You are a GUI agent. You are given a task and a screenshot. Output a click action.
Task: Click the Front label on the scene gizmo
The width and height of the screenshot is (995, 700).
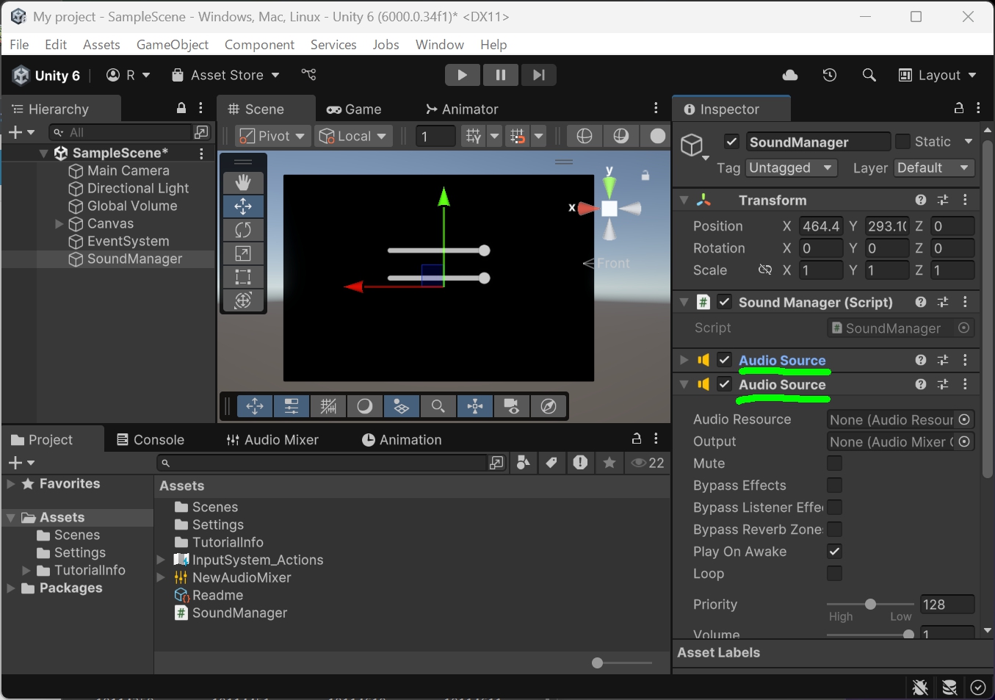pos(614,263)
